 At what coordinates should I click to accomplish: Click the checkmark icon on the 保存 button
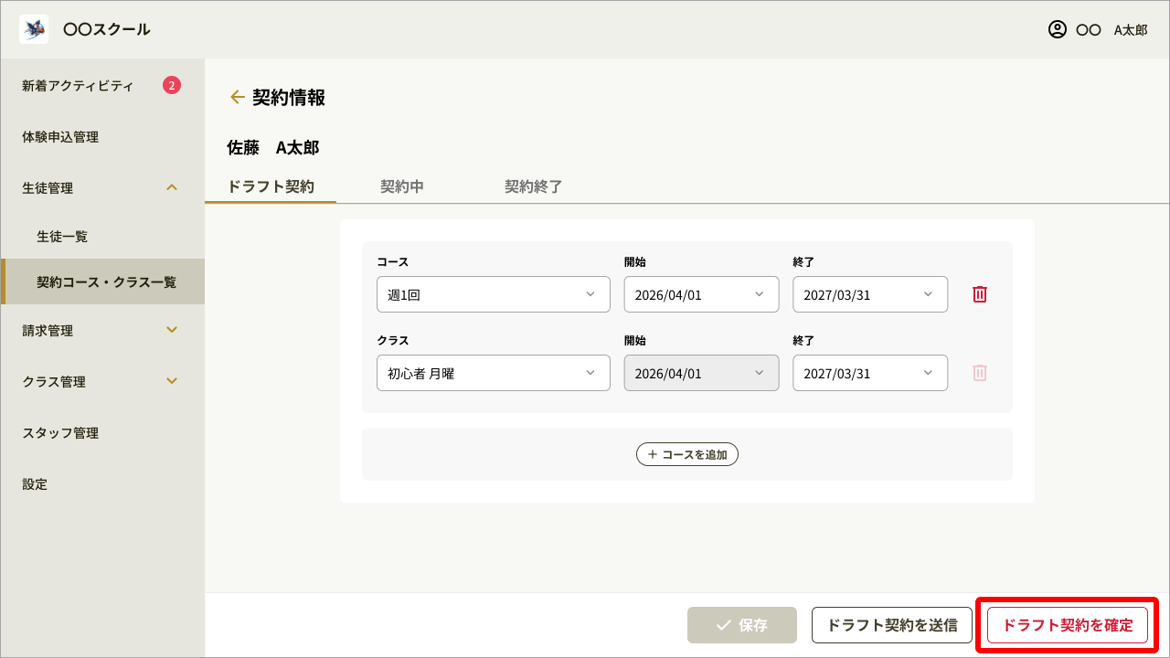pos(723,624)
